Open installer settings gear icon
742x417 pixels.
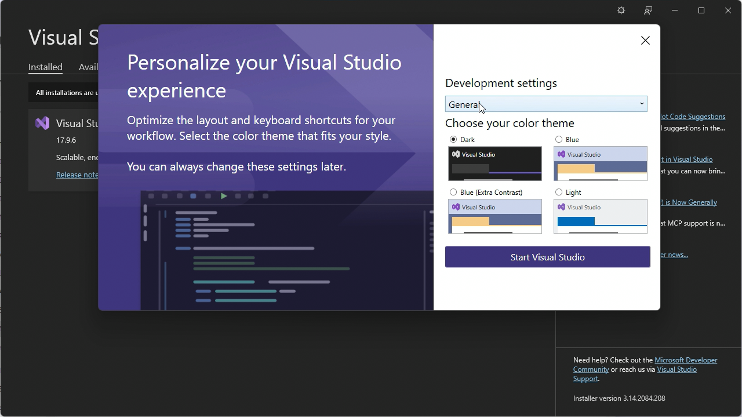tap(621, 10)
